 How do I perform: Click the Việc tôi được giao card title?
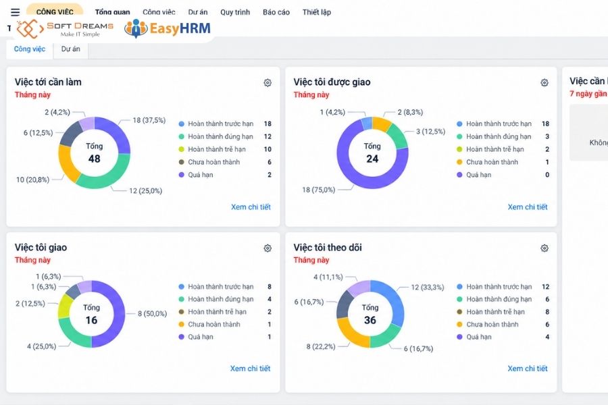pyautogui.click(x=332, y=82)
